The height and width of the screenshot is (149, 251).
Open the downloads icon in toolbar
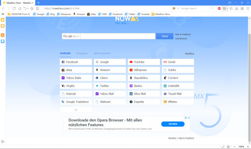click(x=237, y=9)
